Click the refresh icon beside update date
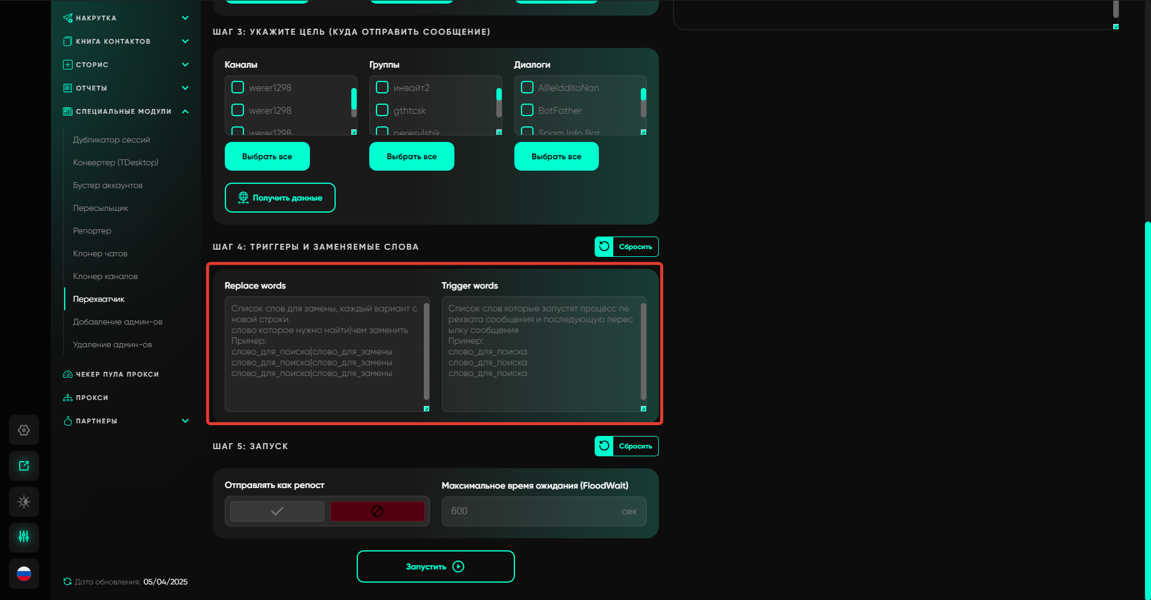 click(x=67, y=581)
